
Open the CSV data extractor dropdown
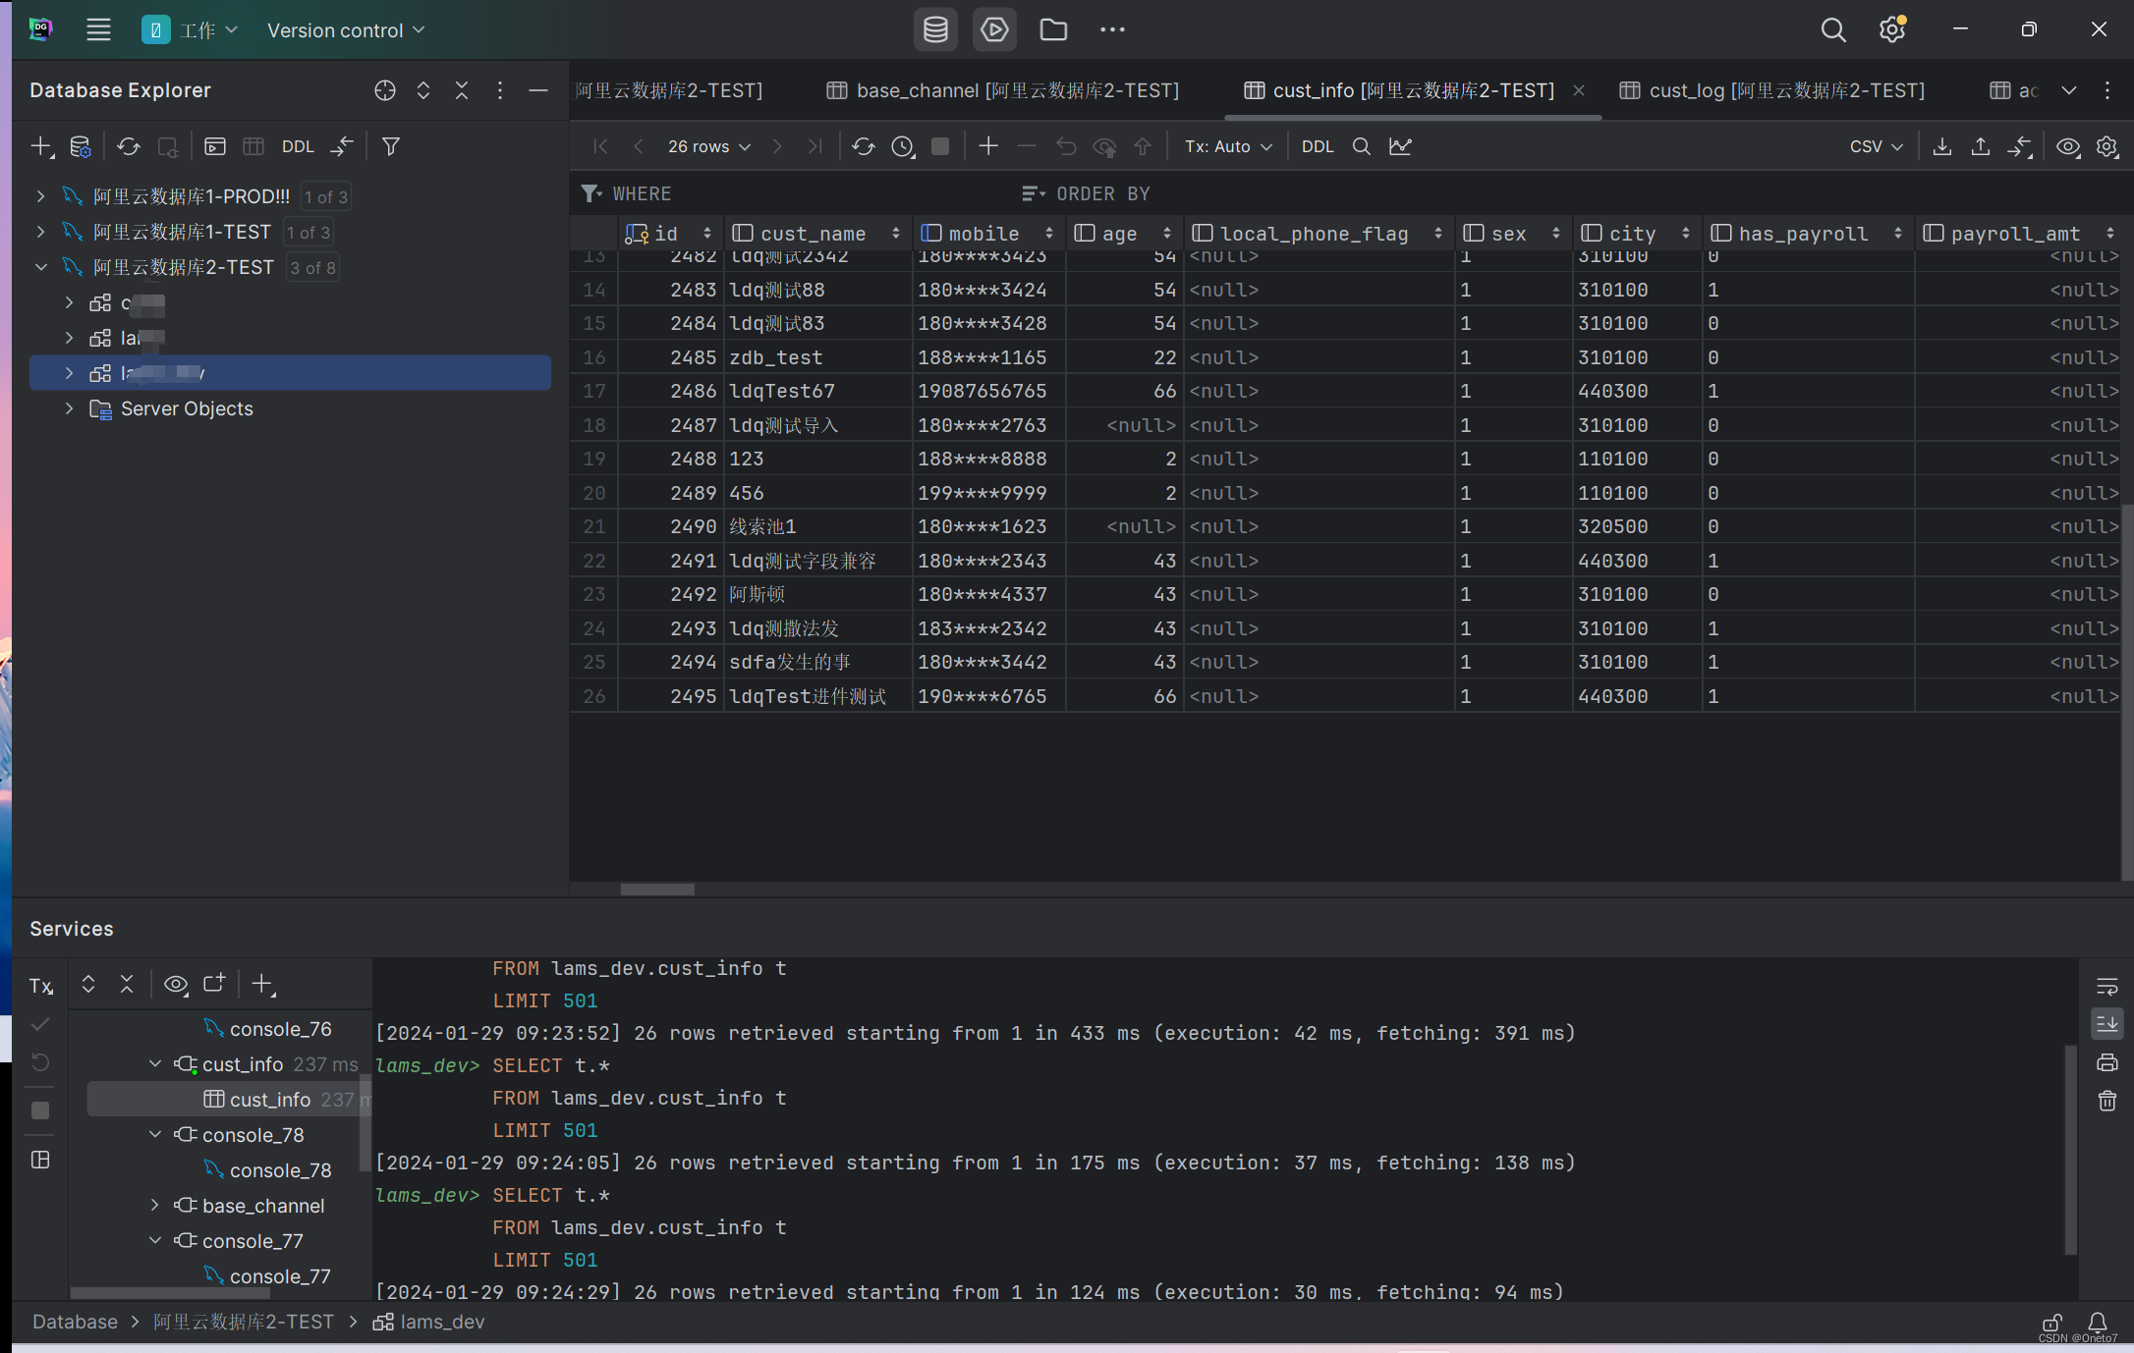click(x=1875, y=146)
